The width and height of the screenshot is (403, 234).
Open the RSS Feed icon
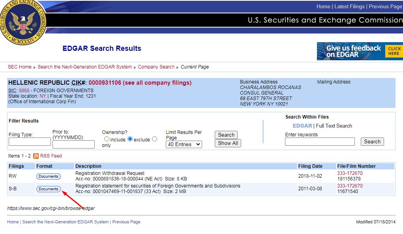(36, 156)
